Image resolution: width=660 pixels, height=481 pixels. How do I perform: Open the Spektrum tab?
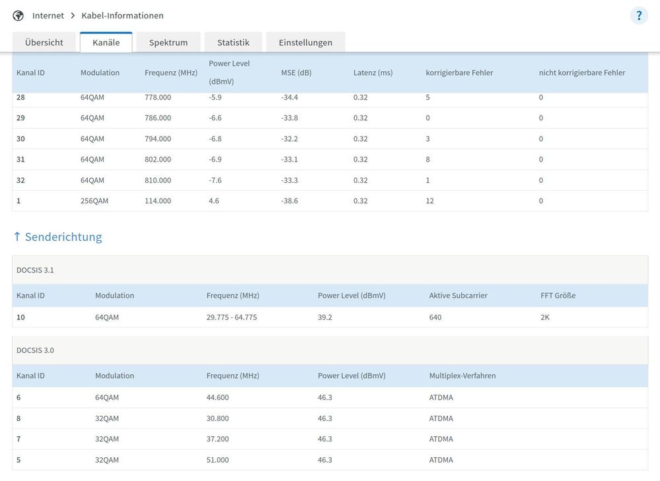pos(168,42)
